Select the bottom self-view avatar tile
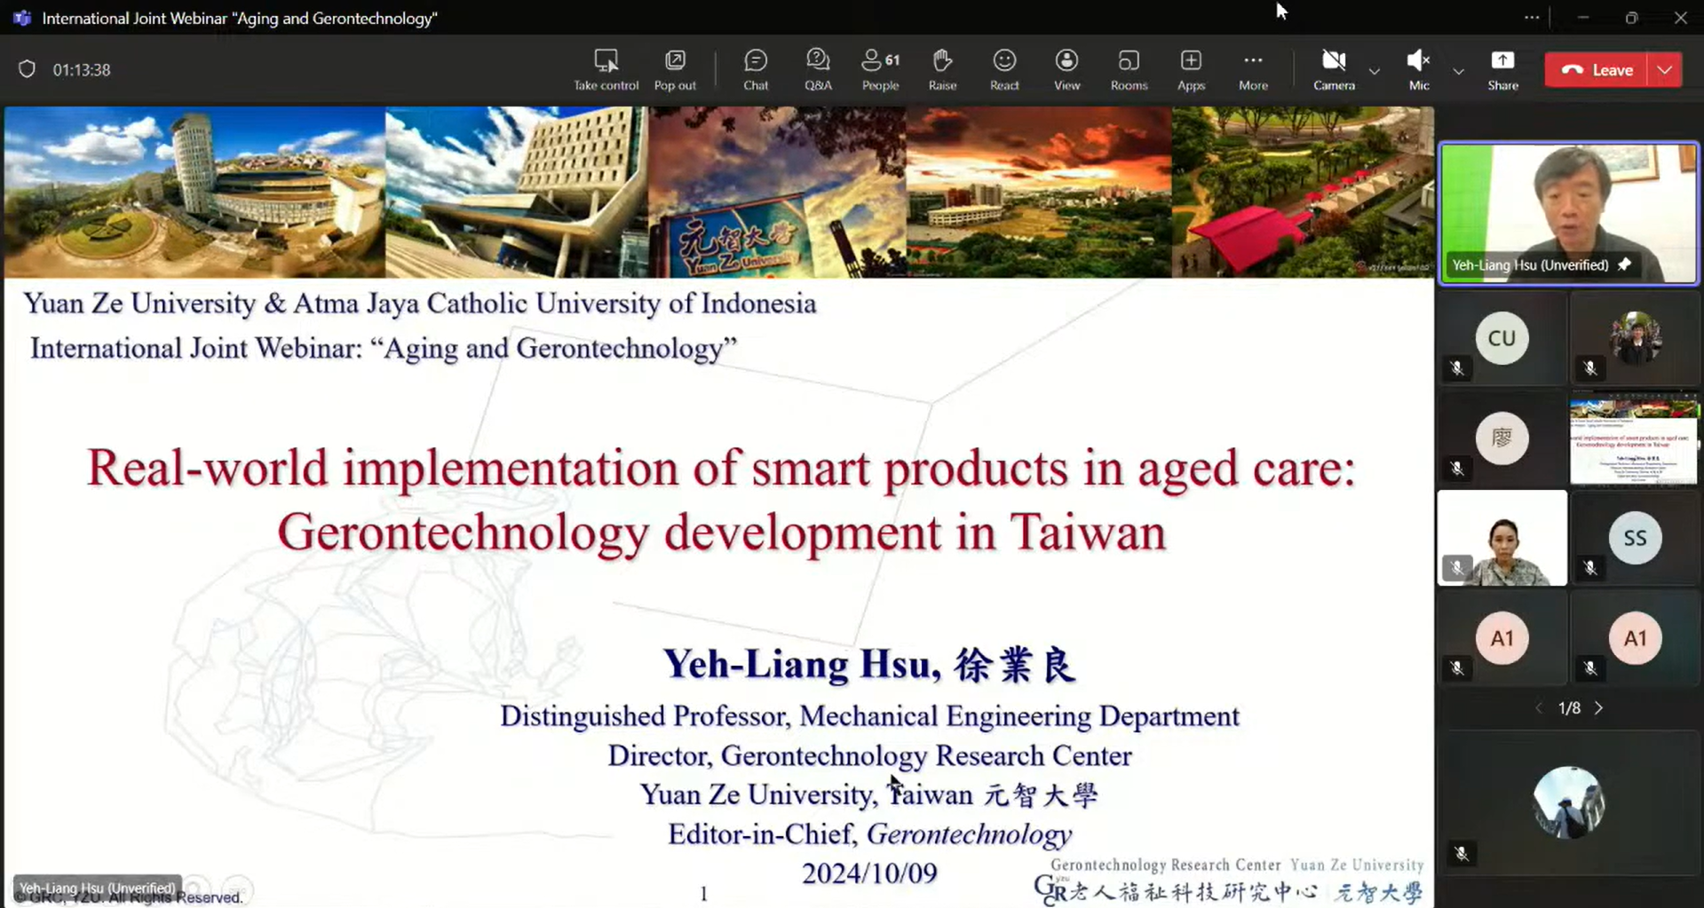Image resolution: width=1704 pixels, height=908 pixels. pyautogui.click(x=1568, y=802)
